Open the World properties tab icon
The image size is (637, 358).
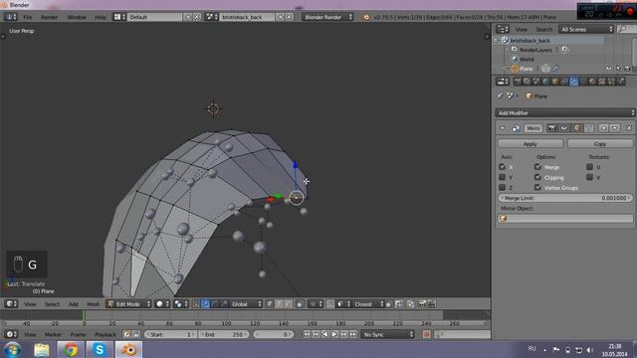(x=545, y=82)
